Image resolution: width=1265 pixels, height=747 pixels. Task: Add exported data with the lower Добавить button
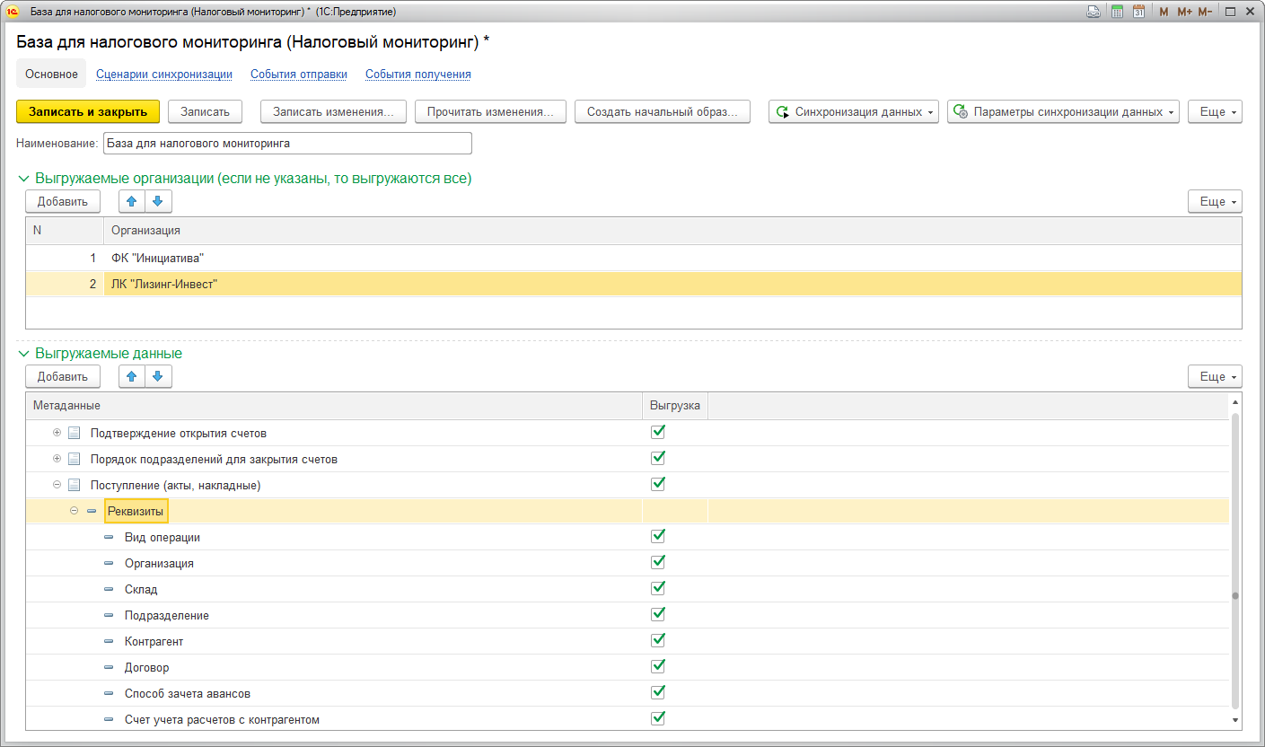point(63,377)
